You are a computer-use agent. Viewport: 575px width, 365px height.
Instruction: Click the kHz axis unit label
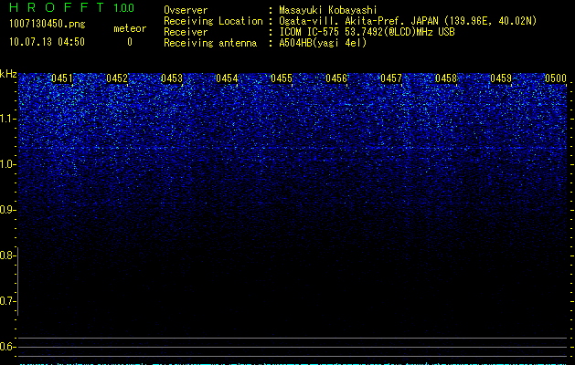(x=8, y=74)
